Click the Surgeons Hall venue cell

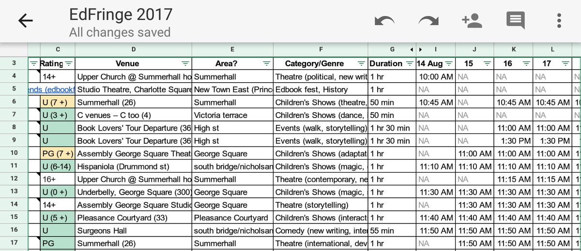tap(134, 231)
